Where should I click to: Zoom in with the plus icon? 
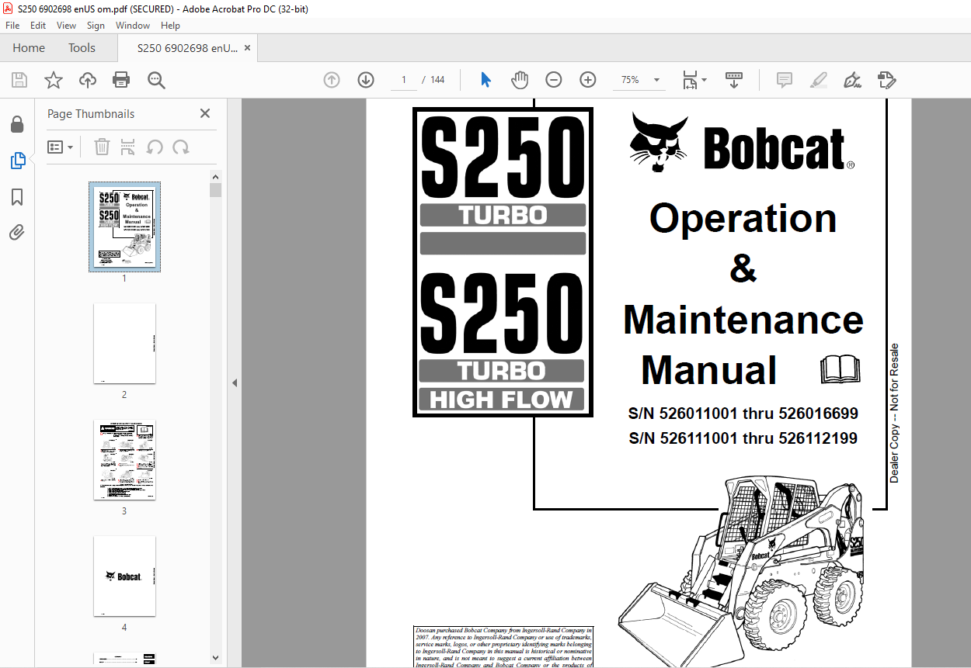point(588,80)
